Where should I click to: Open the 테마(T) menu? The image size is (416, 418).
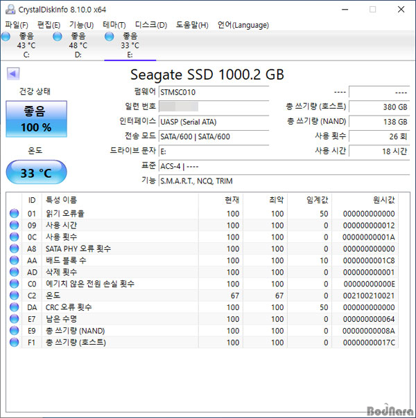click(114, 25)
